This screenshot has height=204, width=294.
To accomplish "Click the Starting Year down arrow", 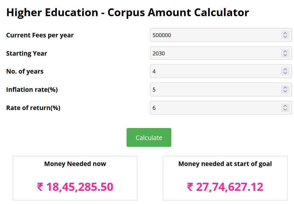I will 285,55.
